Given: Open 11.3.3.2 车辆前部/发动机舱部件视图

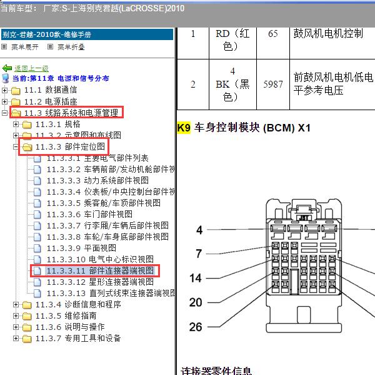Looking at the screenshot, I should (x=111, y=170).
